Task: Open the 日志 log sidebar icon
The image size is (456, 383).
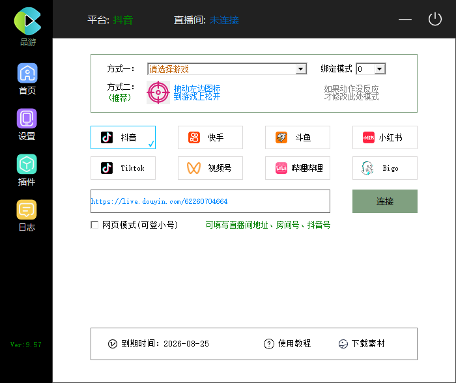Action: tap(27, 210)
